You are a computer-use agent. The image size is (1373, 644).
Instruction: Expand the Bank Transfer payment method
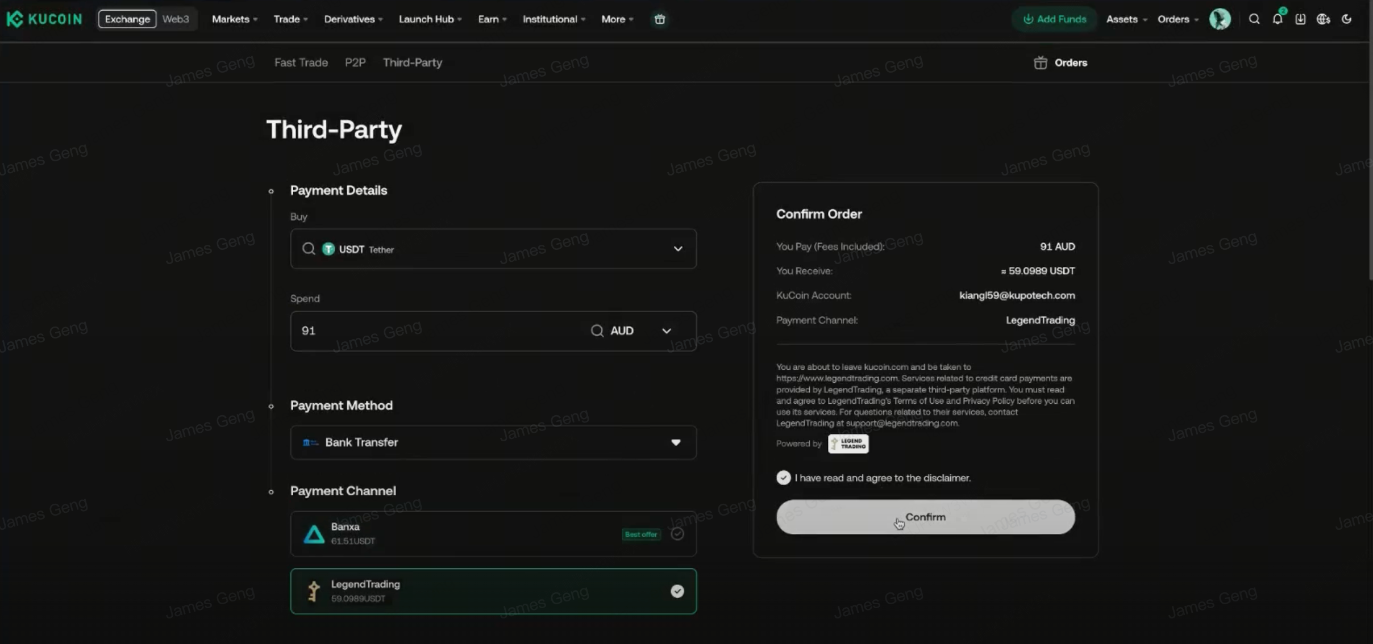[x=493, y=442]
